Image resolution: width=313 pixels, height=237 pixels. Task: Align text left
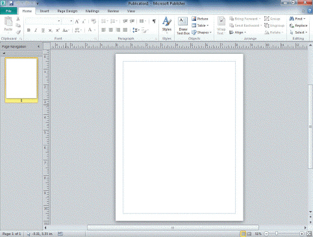click(x=104, y=30)
